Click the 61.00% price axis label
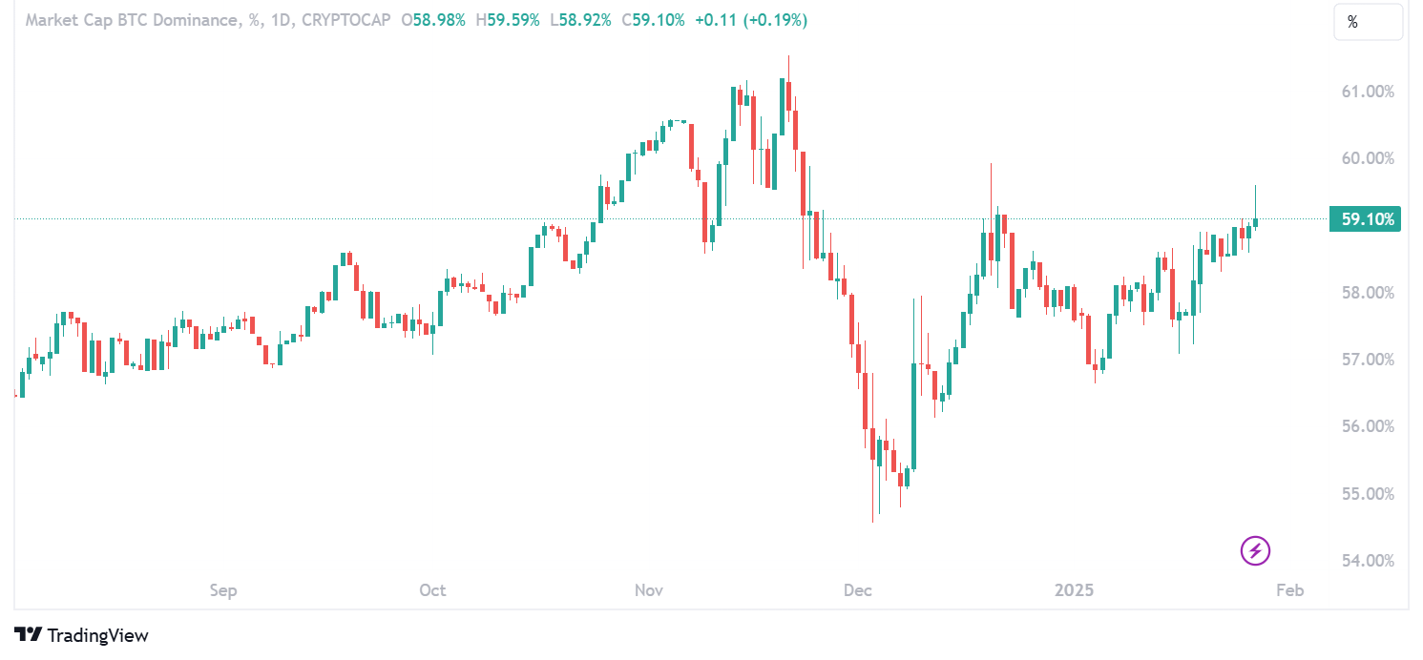 click(1368, 92)
